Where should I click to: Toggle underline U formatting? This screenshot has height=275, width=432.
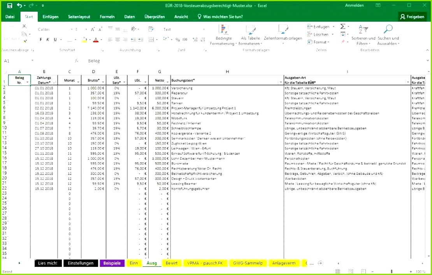(x=55, y=40)
